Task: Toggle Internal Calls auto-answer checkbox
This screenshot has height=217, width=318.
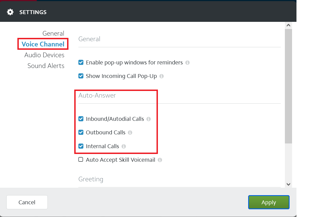Action: coord(81,146)
